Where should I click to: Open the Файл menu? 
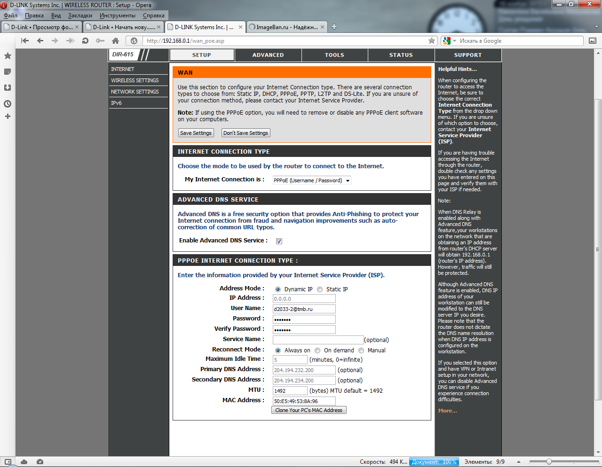pyautogui.click(x=10, y=16)
